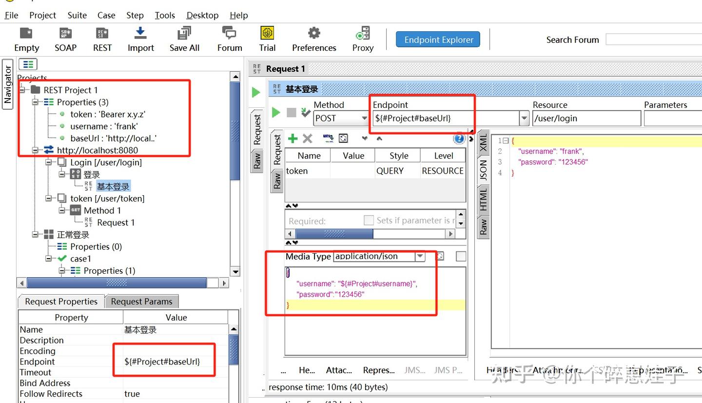Tick the checkbox right of Media Type dropdown
This screenshot has width=702, height=403.
(461, 256)
